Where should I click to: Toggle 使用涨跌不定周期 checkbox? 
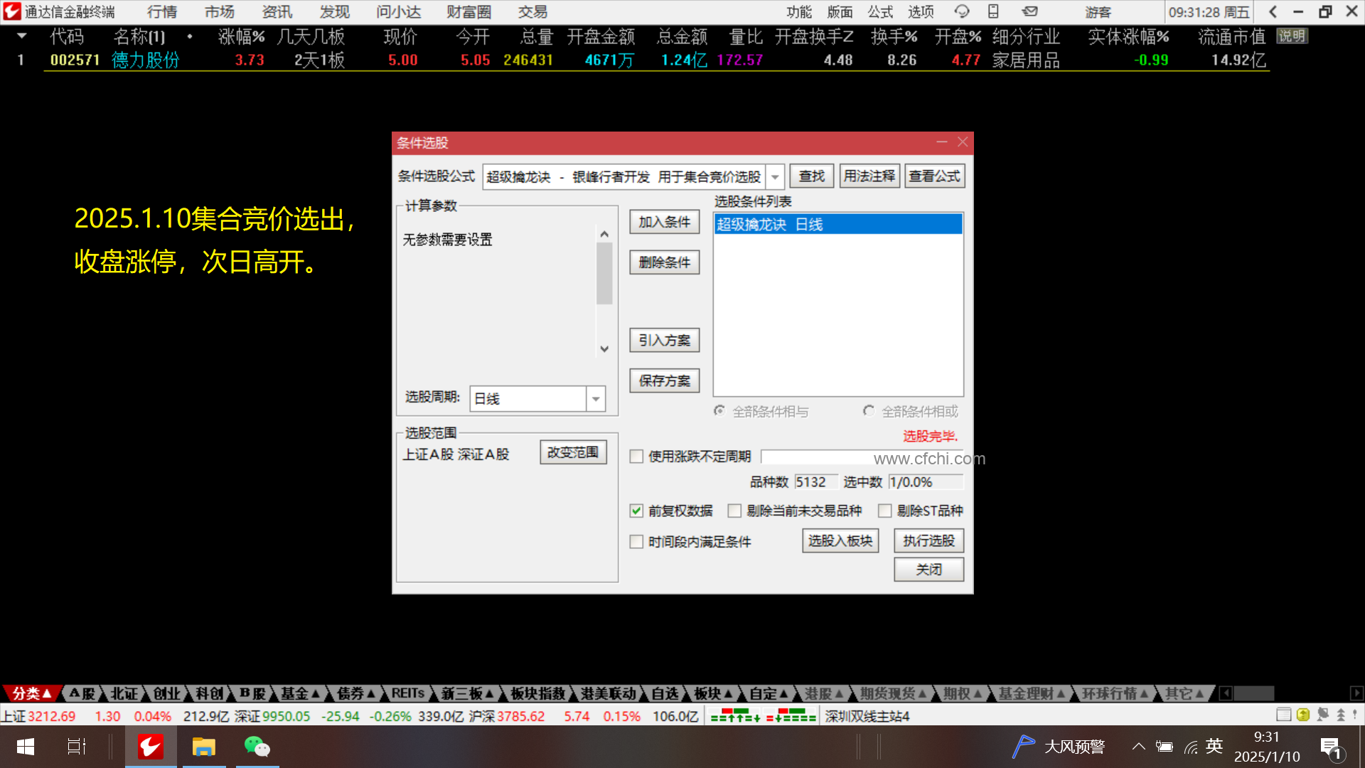[x=636, y=457]
